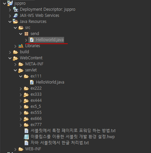151x153 pixels.
Task: Expand the ex5_5 folder
Action: pos(21,107)
